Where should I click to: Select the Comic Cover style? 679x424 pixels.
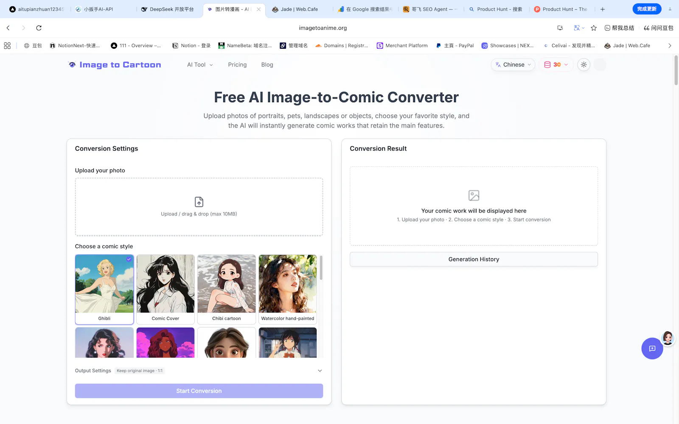click(166, 290)
